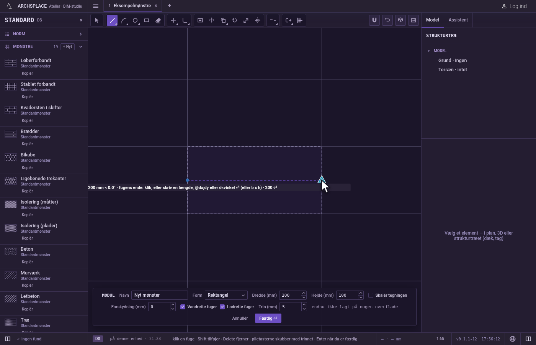Open the Form dropdown set to Rektangel
The height and width of the screenshot is (345, 536).
click(226, 295)
